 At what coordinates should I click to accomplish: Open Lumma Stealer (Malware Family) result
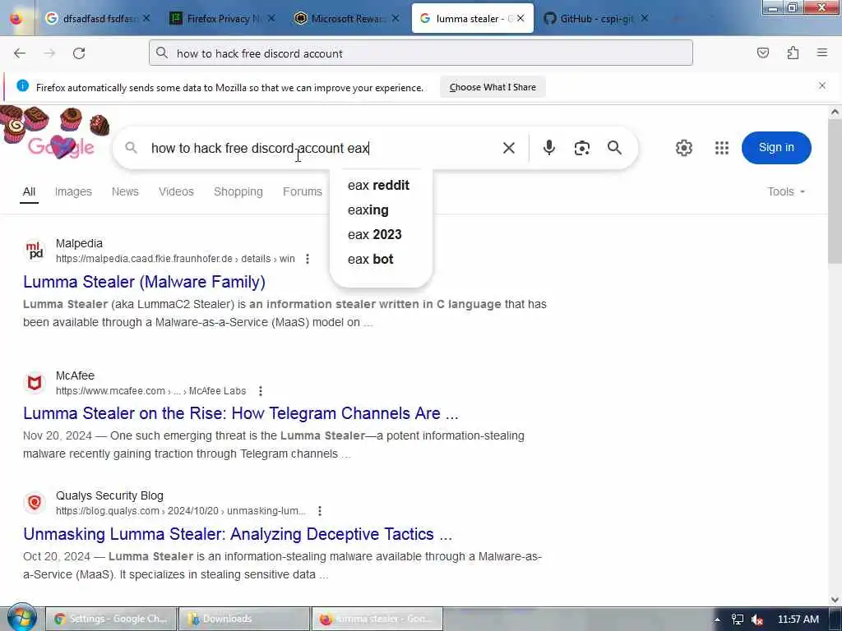(144, 282)
